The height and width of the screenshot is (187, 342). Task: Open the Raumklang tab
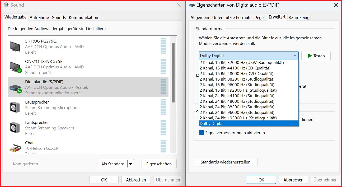pos(299,17)
